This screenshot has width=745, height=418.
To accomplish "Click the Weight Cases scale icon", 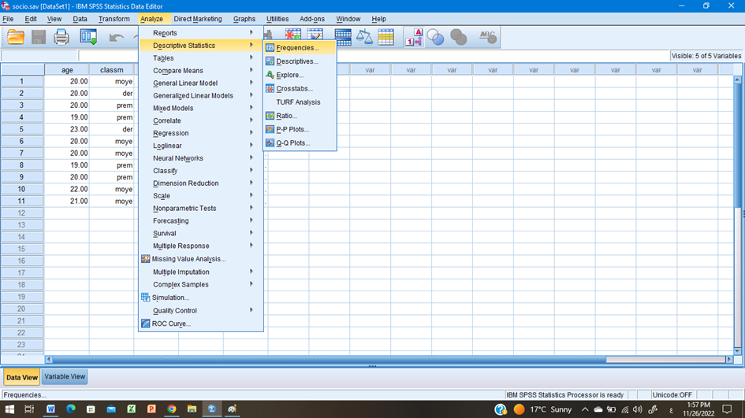I will pyautogui.click(x=364, y=37).
